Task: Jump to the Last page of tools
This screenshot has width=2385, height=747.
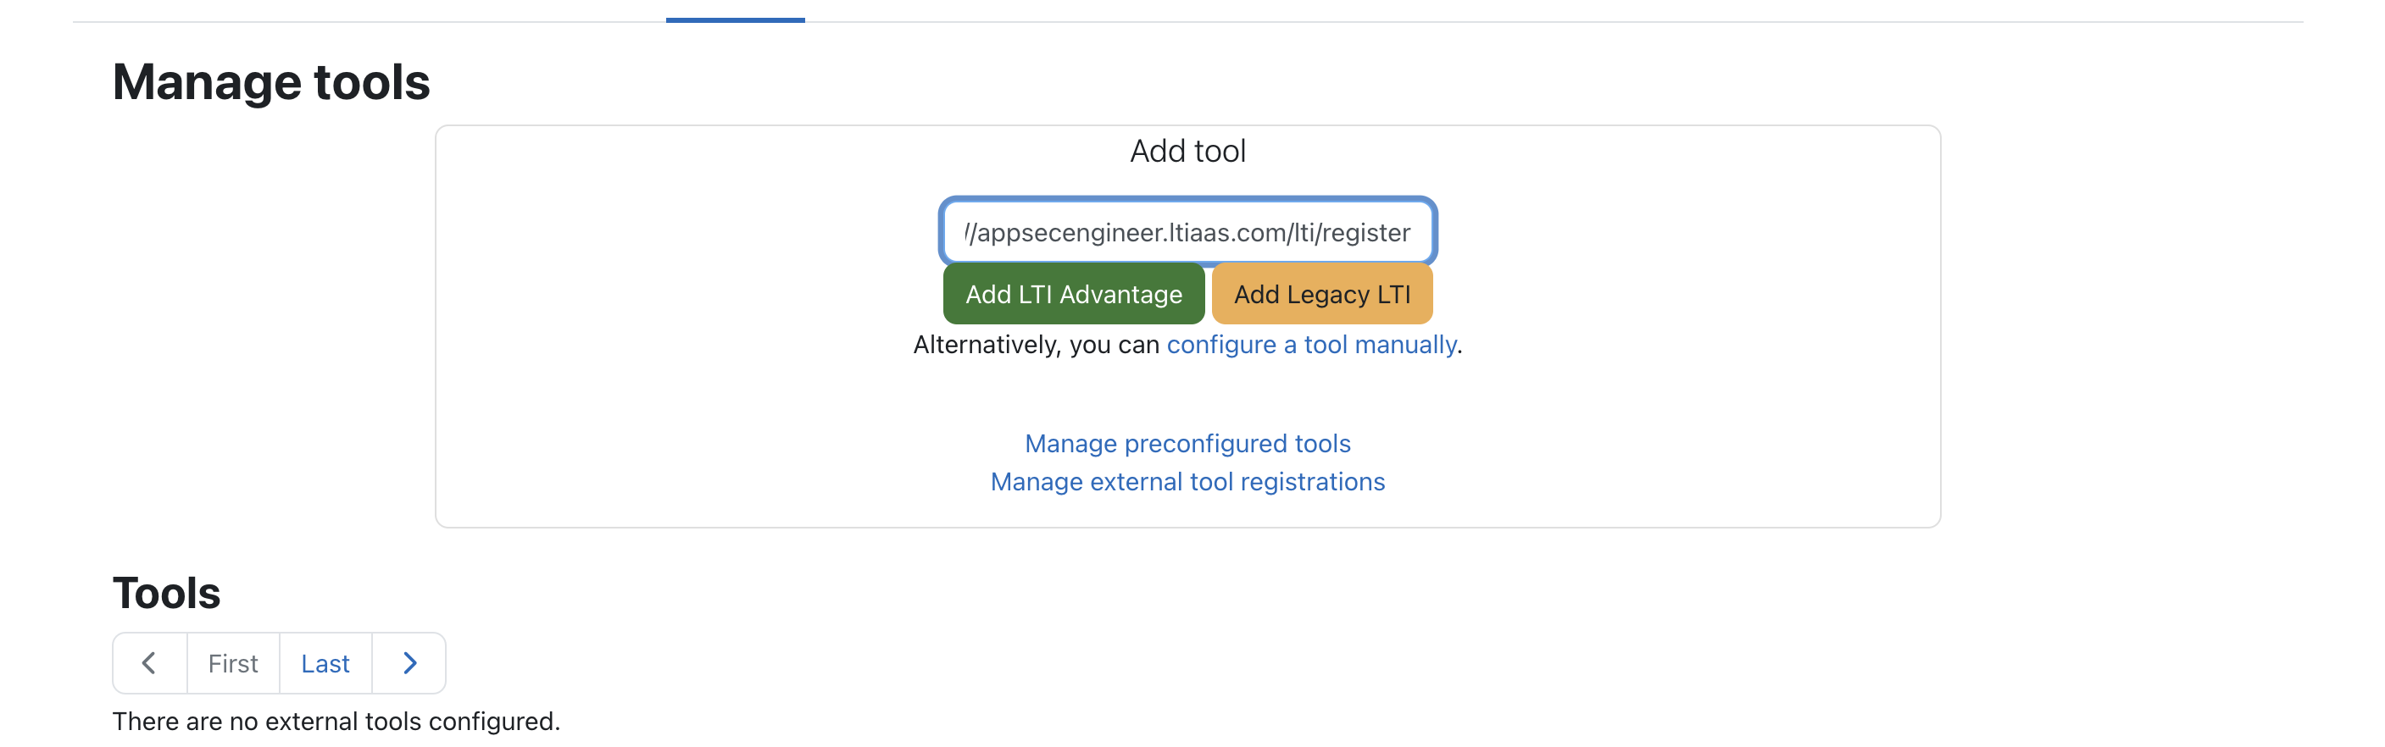Action: pyautogui.click(x=325, y=663)
